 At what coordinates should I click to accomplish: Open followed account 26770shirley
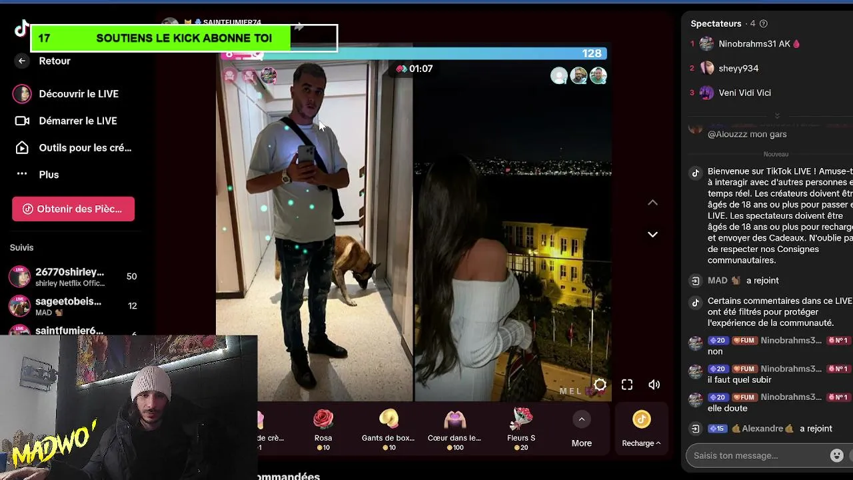tap(73, 277)
